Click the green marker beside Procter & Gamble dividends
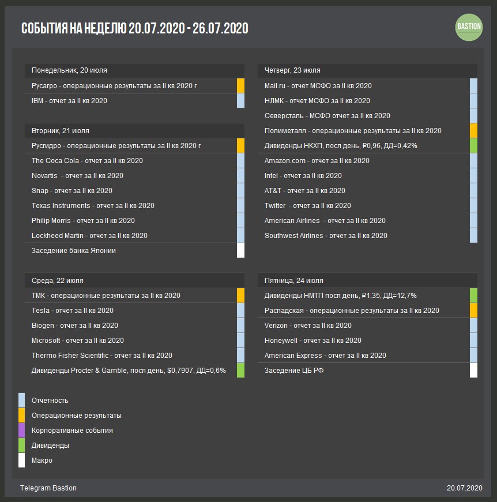This screenshot has height=502, width=497. pos(240,371)
